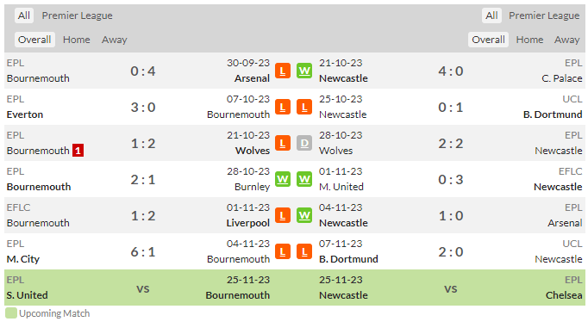Screen dimensions: 588x334
Task: Click the D badge for Wolves vs Newcastle
Action: tap(304, 143)
